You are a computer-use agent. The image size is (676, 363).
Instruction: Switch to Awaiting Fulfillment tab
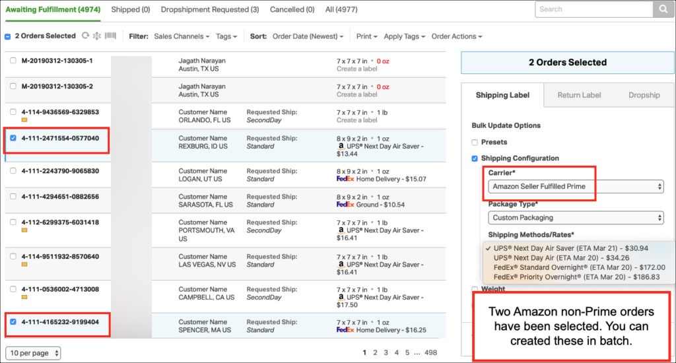pyautogui.click(x=53, y=9)
